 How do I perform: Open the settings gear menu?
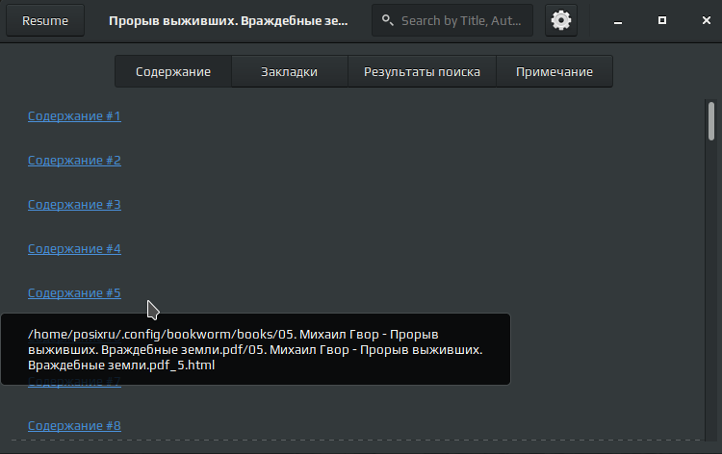click(561, 21)
